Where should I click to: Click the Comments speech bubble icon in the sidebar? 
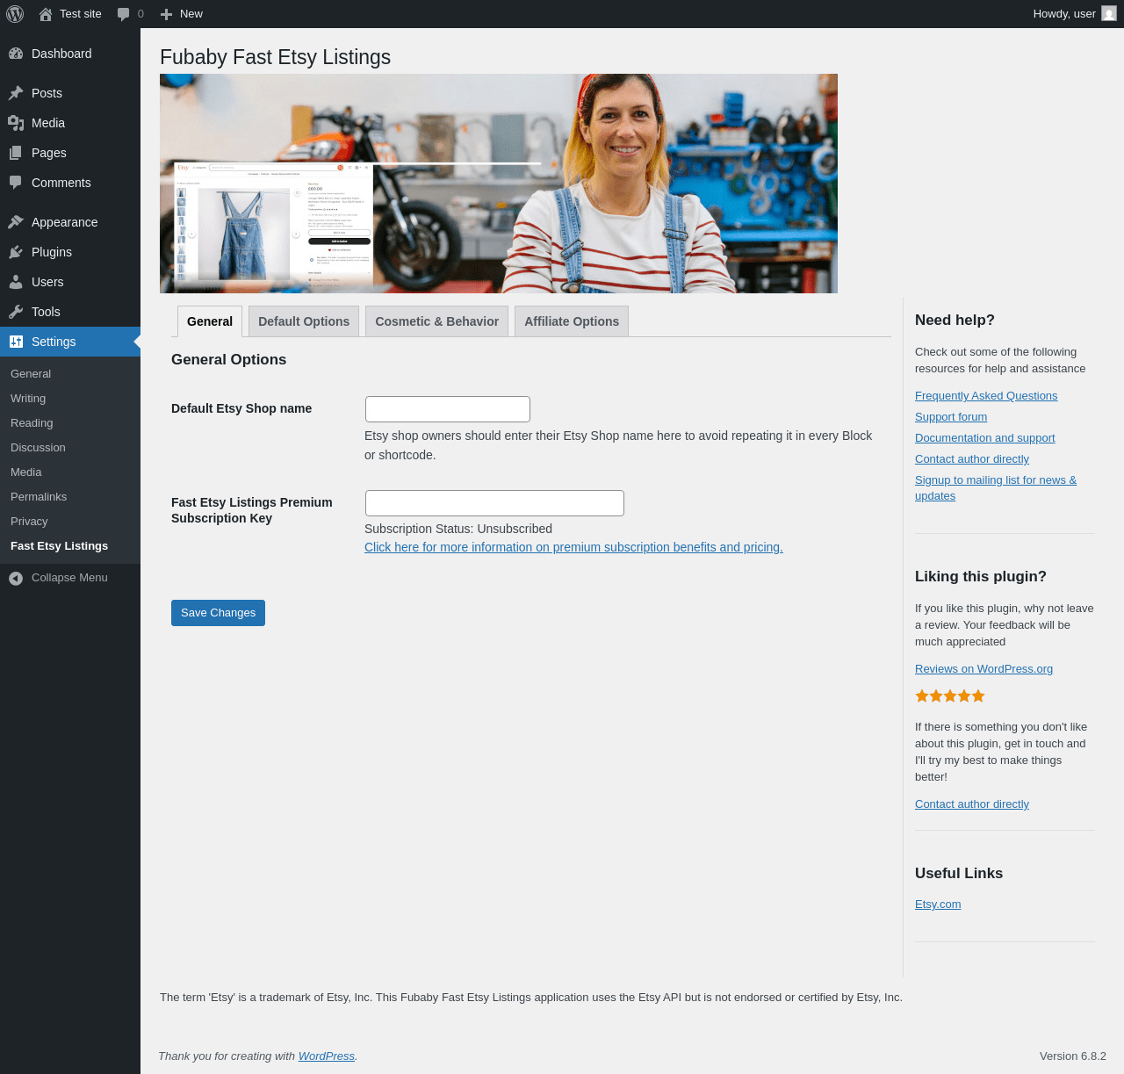[16, 183]
